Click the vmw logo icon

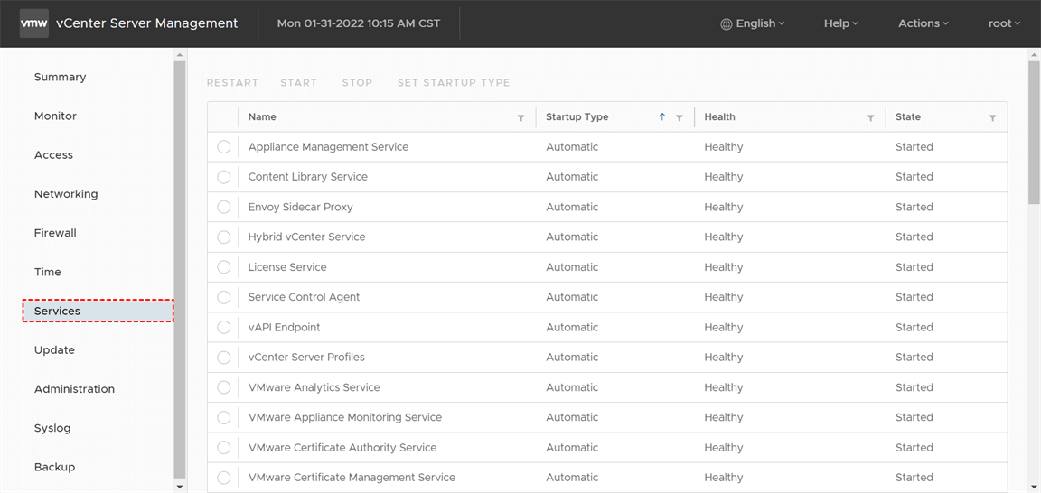(34, 23)
